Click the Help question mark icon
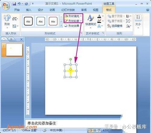 [147, 10]
